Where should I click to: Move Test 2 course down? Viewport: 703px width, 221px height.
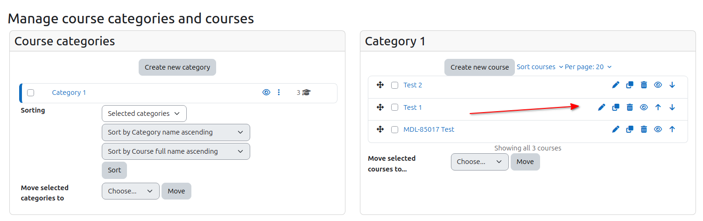[672, 85]
